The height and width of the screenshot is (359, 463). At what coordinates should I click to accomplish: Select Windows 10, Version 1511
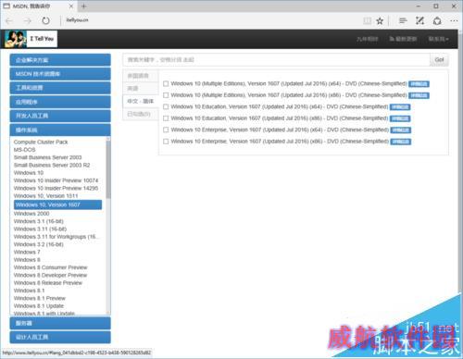45,196
